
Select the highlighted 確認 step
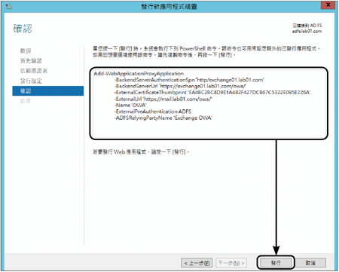(48, 91)
